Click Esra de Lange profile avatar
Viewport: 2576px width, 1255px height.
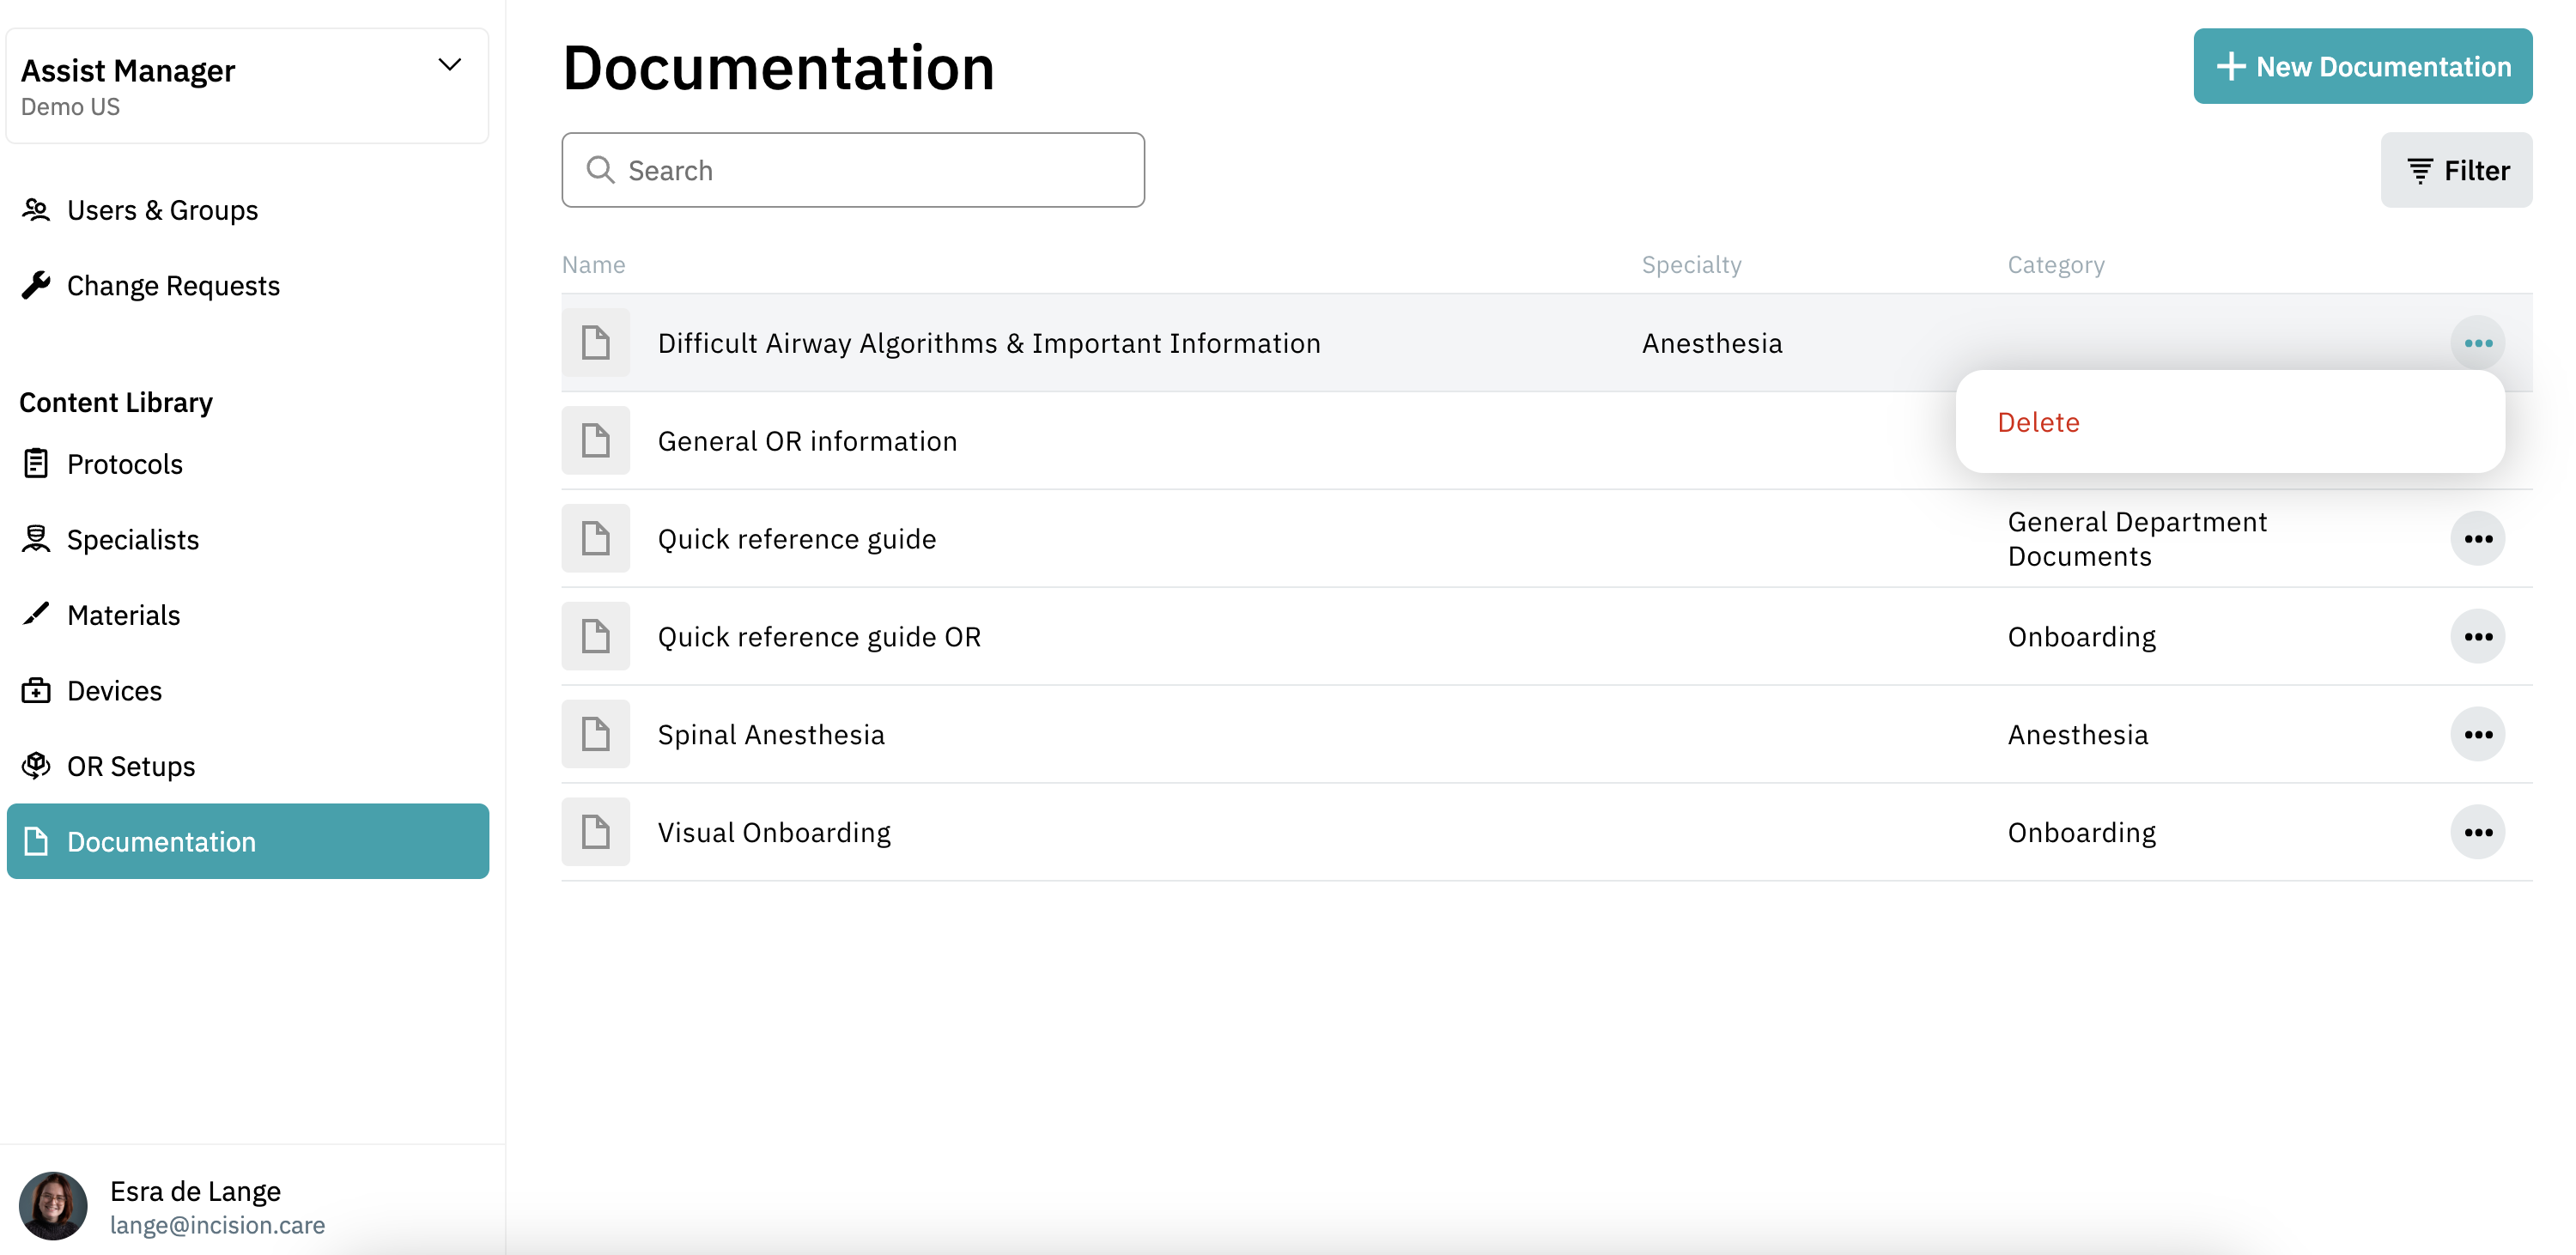click(x=53, y=1205)
